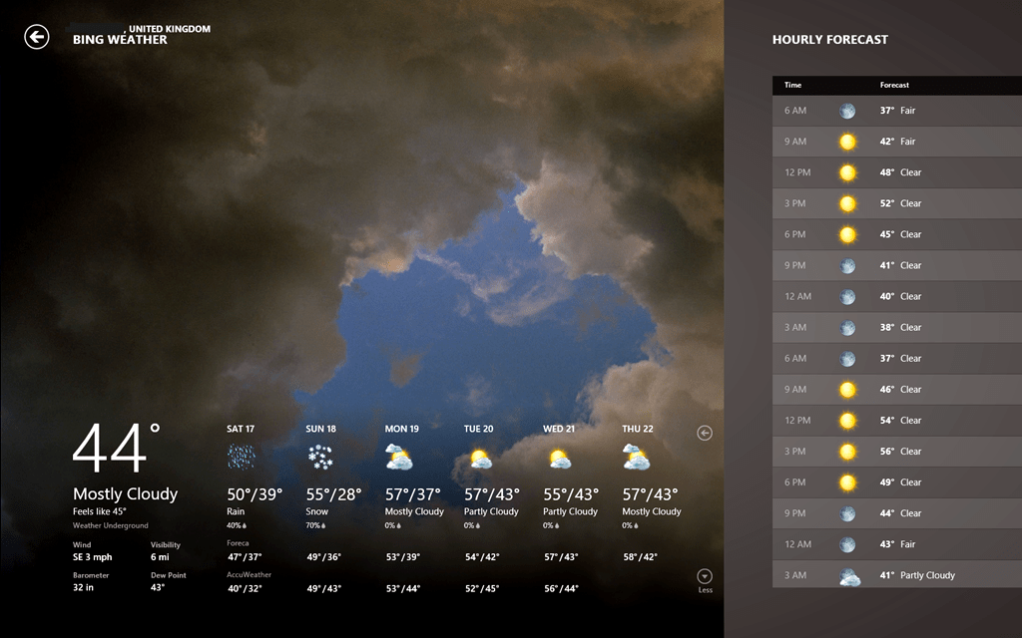The height and width of the screenshot is (638, 1022).
Task: Click the sun icon in 42° Fair row
Action: click(847, 142)
